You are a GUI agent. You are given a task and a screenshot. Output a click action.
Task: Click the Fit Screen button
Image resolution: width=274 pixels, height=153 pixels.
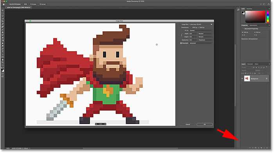[x=33, y=4]
